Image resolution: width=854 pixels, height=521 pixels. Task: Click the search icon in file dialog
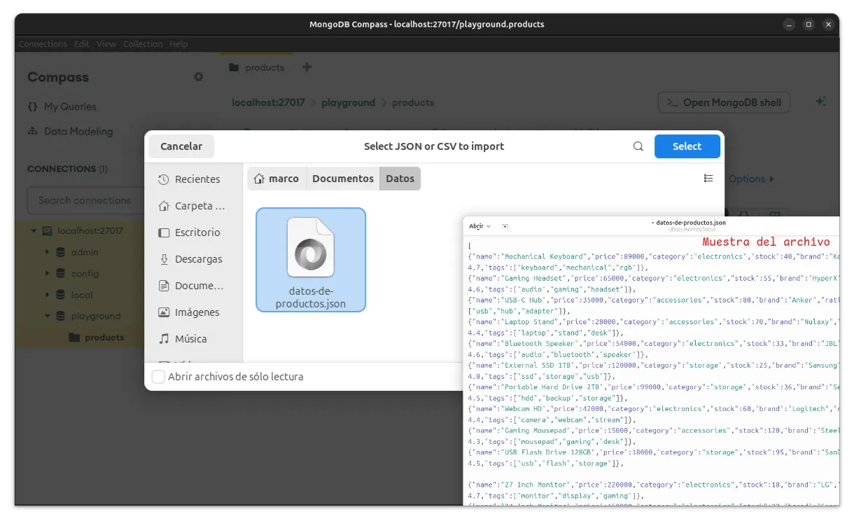(638, 146)
